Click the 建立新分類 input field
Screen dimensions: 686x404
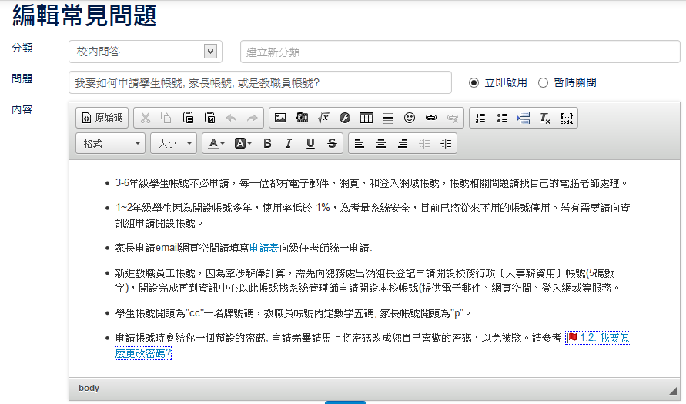[460, 52]
